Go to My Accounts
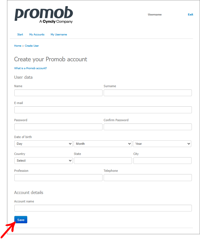This screenshot has width=200, height=239. (37, 35)
